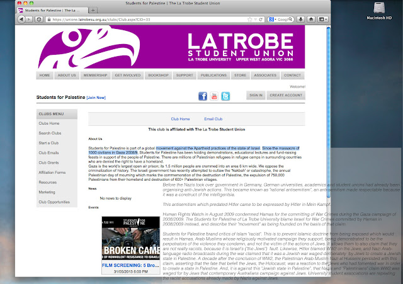403x284 pixels.
Task: Click the La Trobe eagle logo banner
Action: (171, 47)
